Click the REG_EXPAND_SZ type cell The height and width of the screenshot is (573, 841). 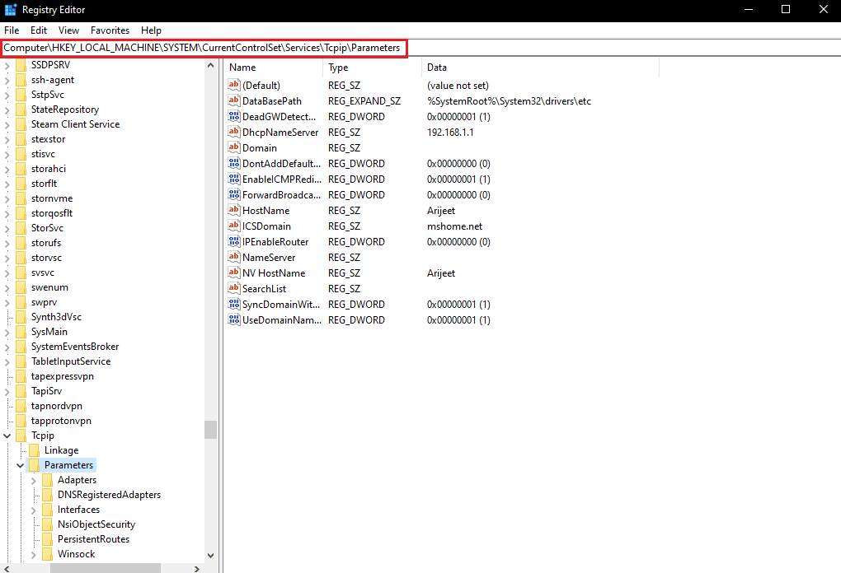pyautogui.click(x=364, y=100)
